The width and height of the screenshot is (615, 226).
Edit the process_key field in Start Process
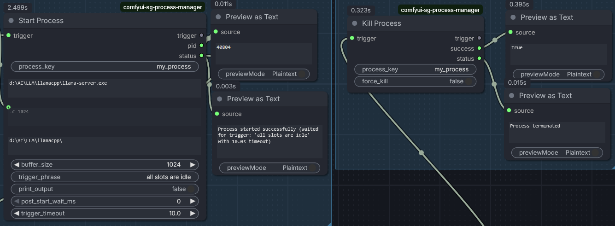point(105,66)
